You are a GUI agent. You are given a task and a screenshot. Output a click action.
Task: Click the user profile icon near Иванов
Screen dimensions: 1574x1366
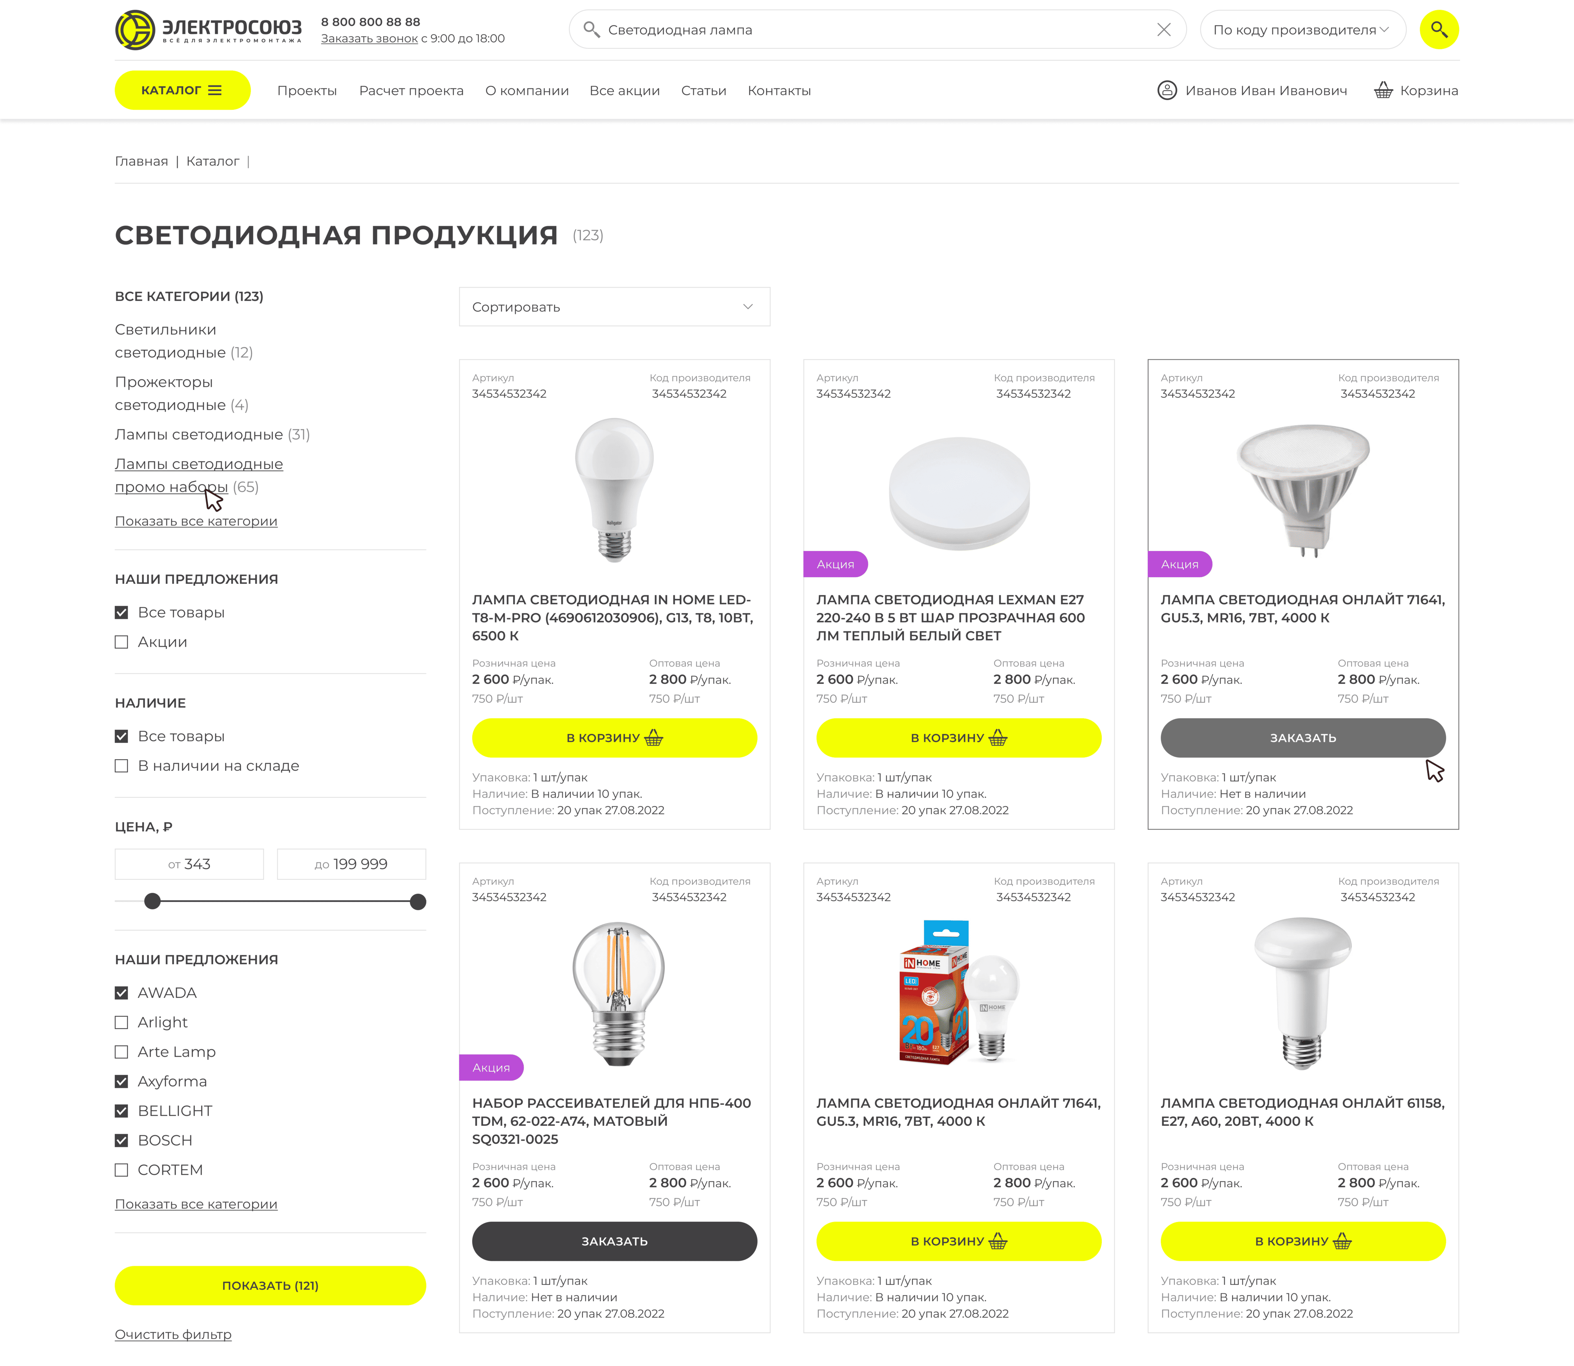pos(1167,91)
